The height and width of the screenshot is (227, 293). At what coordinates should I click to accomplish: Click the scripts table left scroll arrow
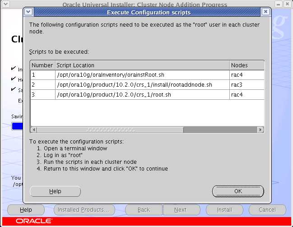[34, 130]
